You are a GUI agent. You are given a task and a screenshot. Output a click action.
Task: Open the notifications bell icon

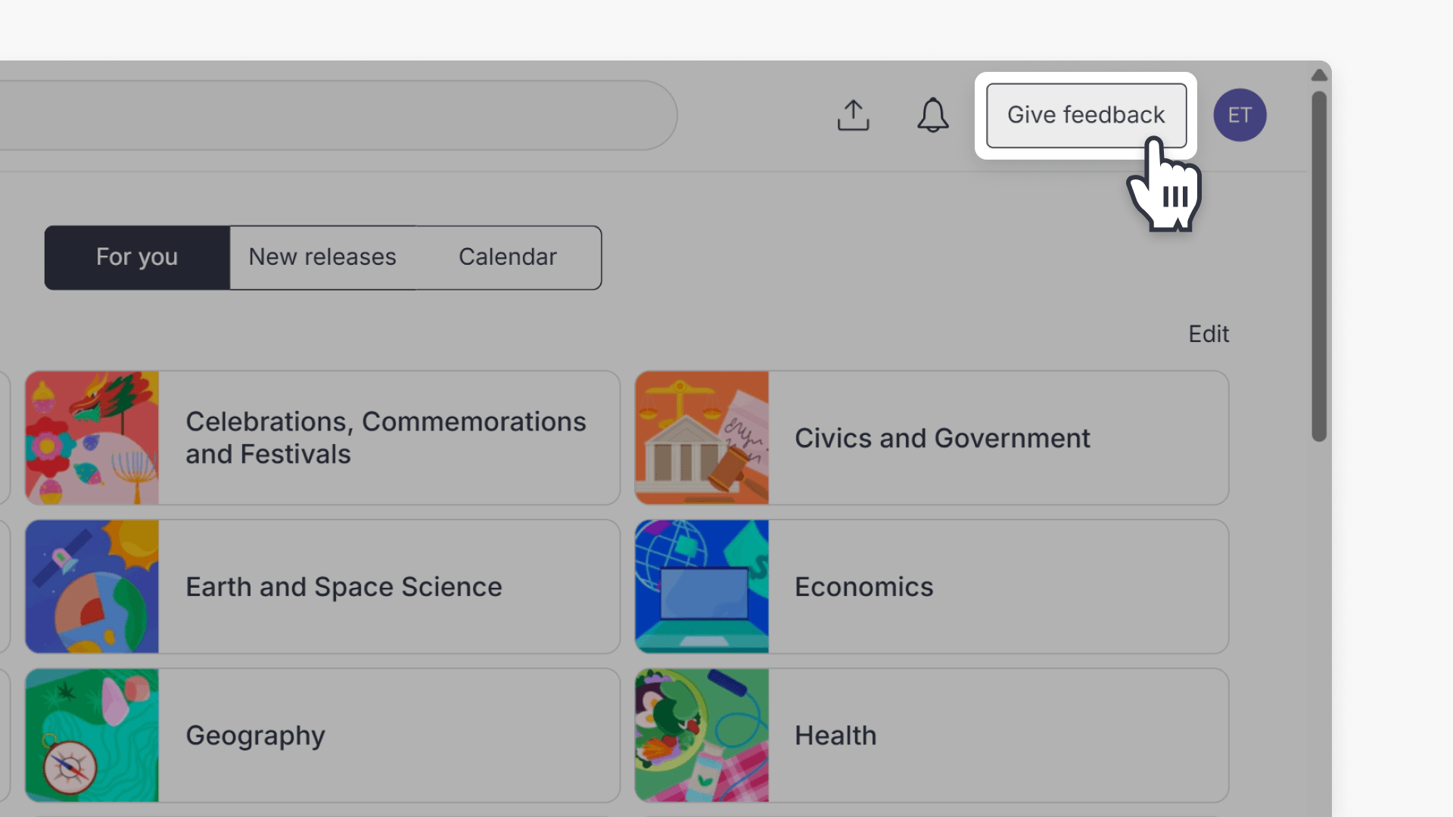[x=932, y=115]
